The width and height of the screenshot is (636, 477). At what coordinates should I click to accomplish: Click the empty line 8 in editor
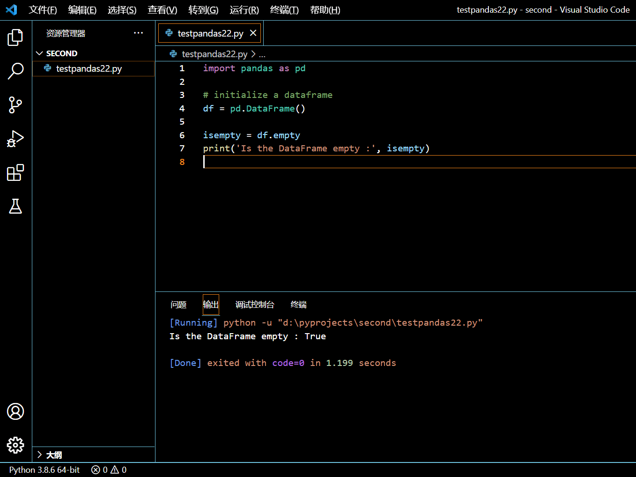419,162
